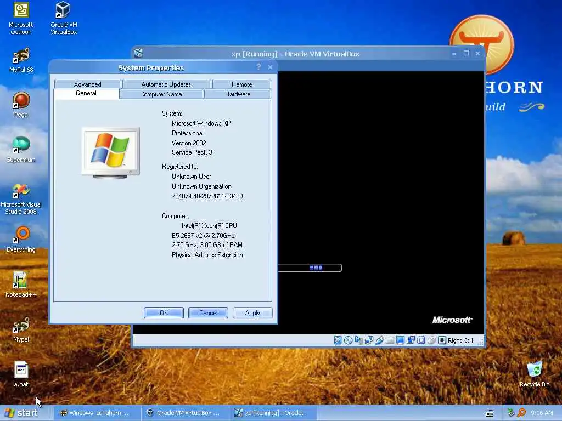
Task: Switch to the Advanced tab
Action: click(x=87, y=84)
